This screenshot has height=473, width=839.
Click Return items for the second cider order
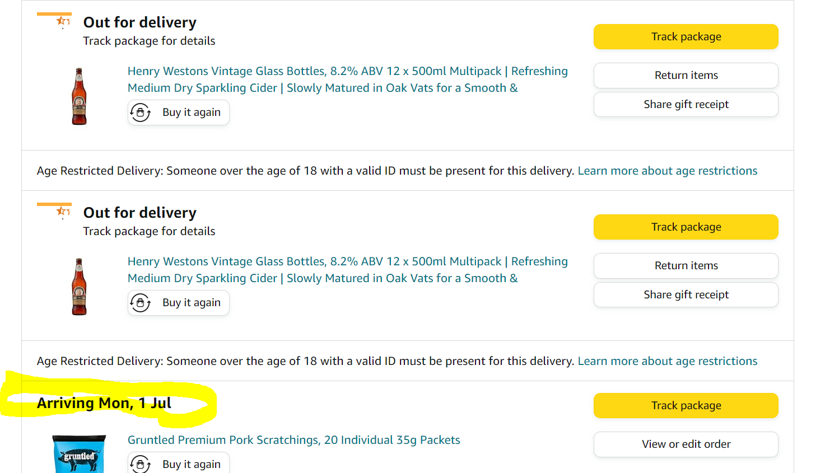point(686,266)
